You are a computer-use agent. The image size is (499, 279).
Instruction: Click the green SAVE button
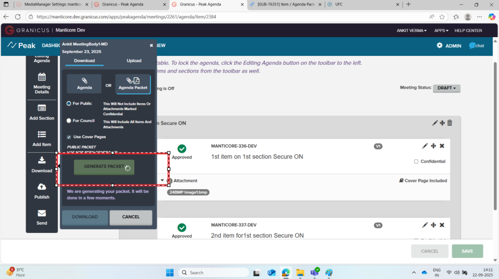click(467, 251)
